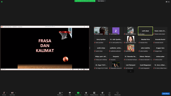171x96 pixels.
Task: Click the PowerPoint logo icon in title bar
Action: (2, 27)
